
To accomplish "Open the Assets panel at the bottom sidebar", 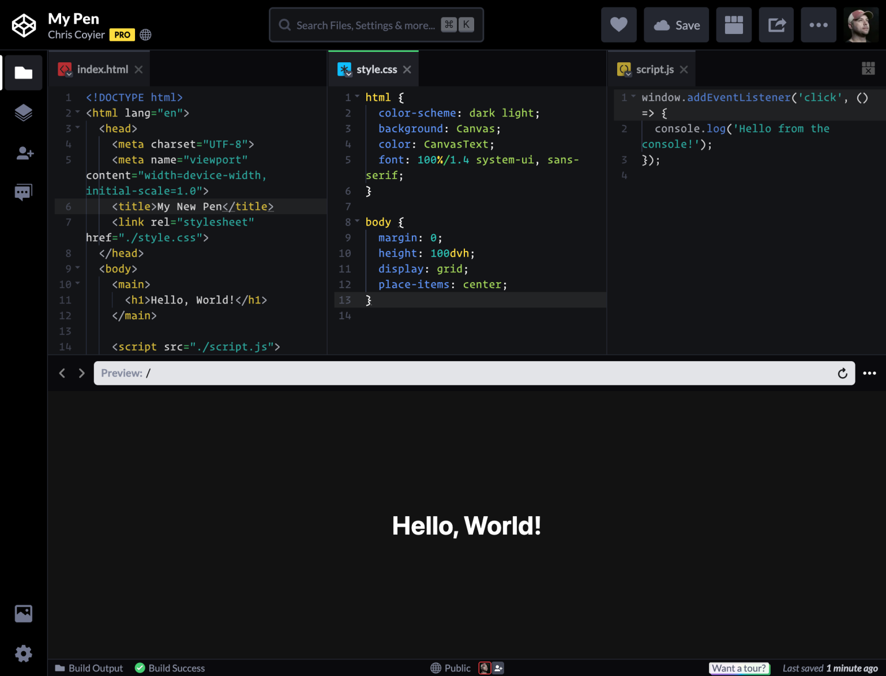I will 23,613.
